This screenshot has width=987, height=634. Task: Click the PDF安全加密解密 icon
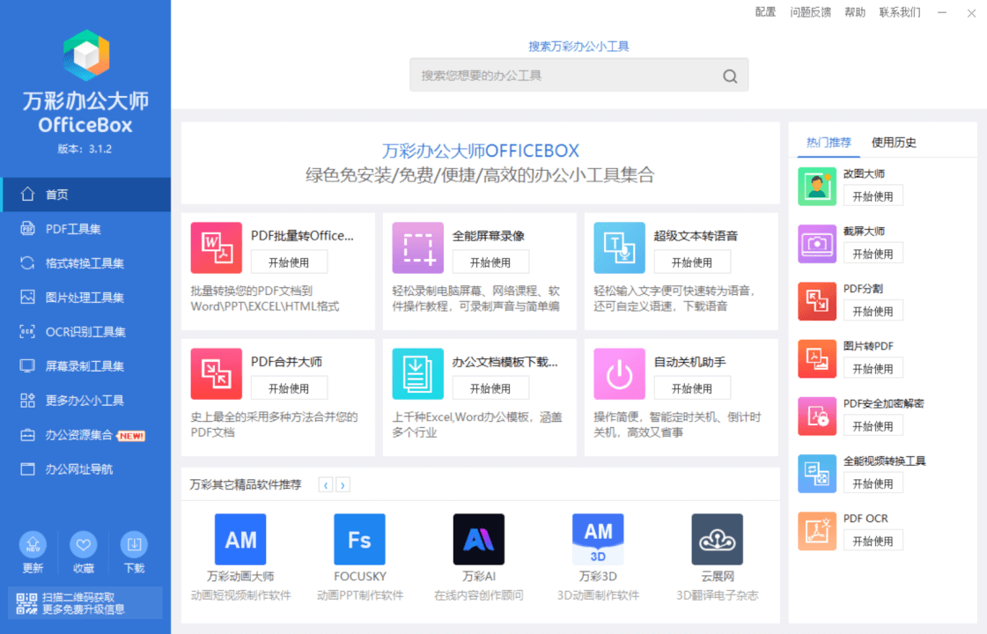coord(816,416)
